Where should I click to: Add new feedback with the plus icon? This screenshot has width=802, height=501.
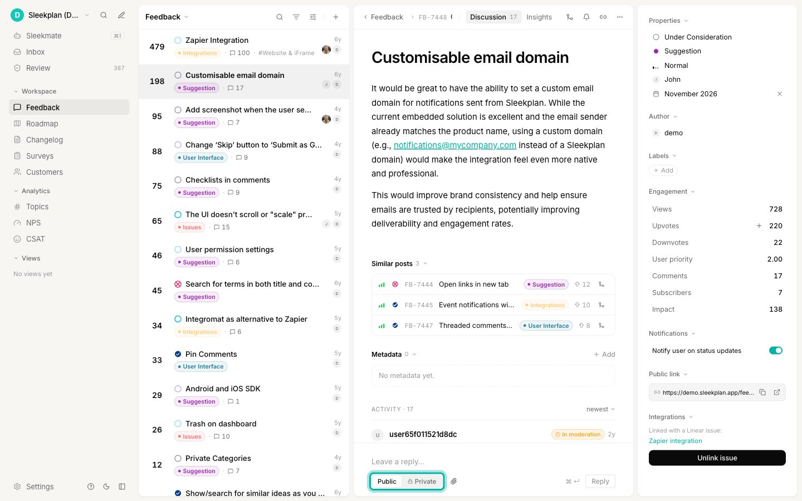click(x=336, y=17)
